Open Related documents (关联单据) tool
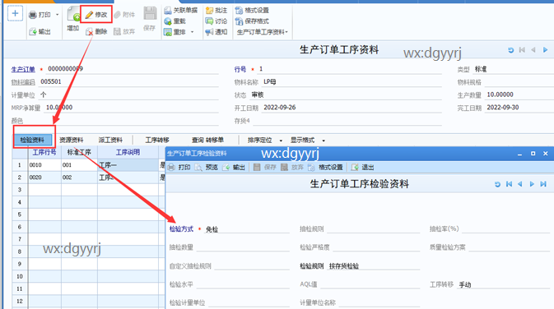554x309 pixels. pyautogui.click(x=180, y=10)
